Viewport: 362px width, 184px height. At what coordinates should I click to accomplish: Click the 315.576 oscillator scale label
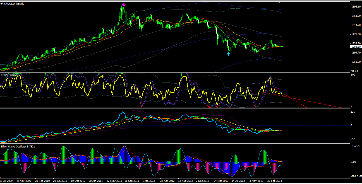(355, 146)
